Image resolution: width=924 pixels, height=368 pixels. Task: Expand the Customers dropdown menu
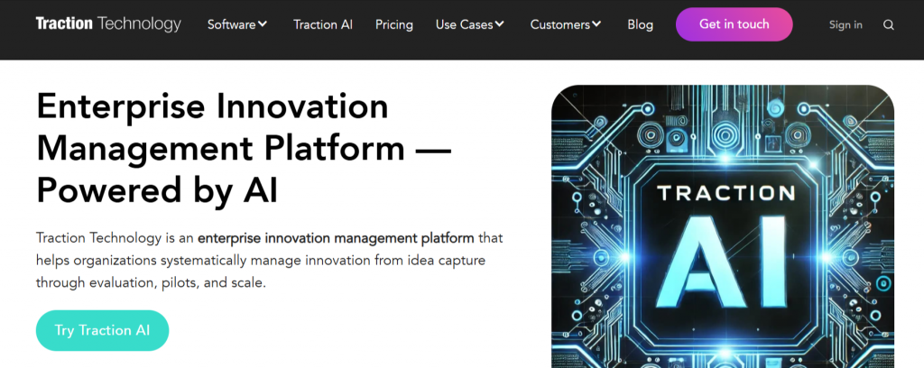point(566,24)
